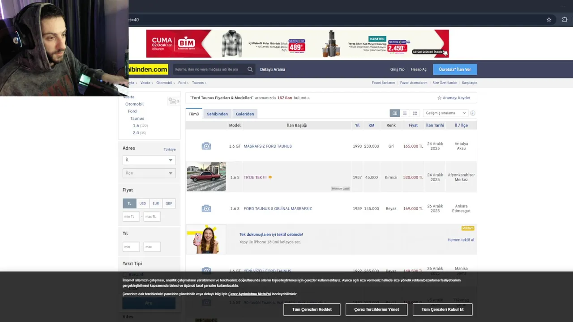This screenshot has width=573, height=322.
Task: Select Otomobil in category tree
Action: tap(134, 104)
